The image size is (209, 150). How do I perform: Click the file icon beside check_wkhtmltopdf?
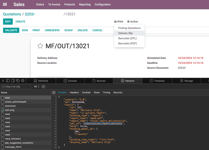coord(3,102)
